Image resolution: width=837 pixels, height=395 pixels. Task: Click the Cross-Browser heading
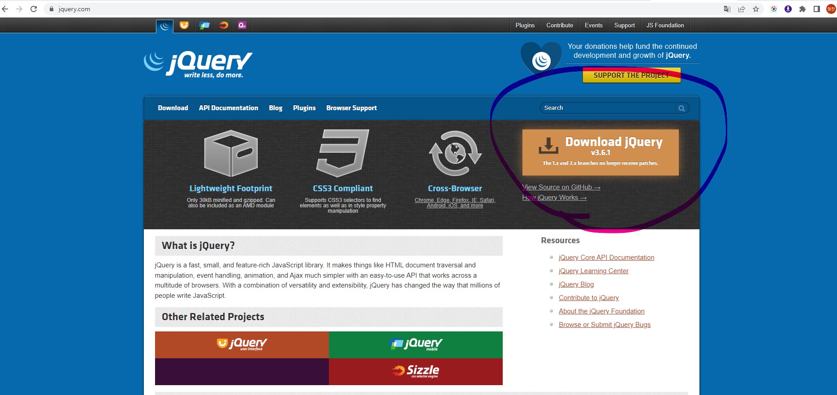455,189
